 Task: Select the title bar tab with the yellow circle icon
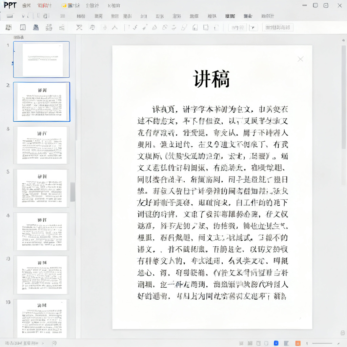click(x=70, y=5)
